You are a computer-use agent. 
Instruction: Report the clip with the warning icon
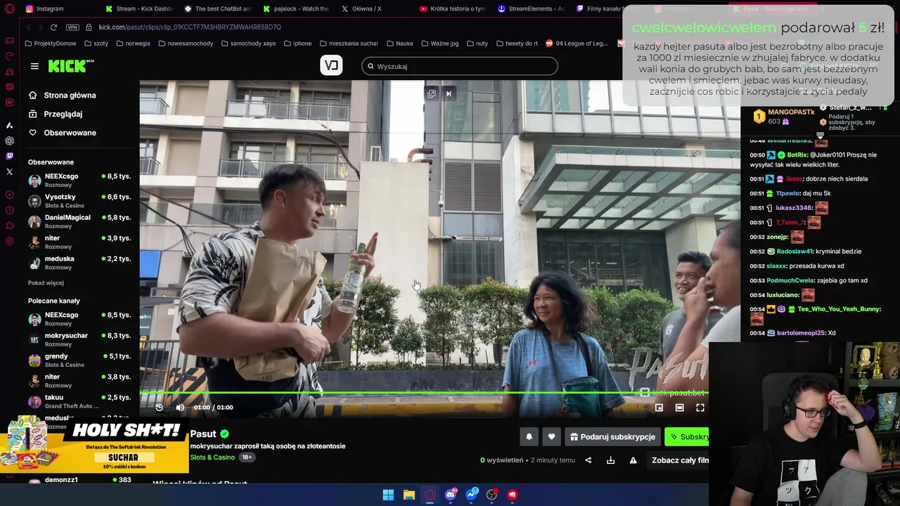tap(633, 460)
